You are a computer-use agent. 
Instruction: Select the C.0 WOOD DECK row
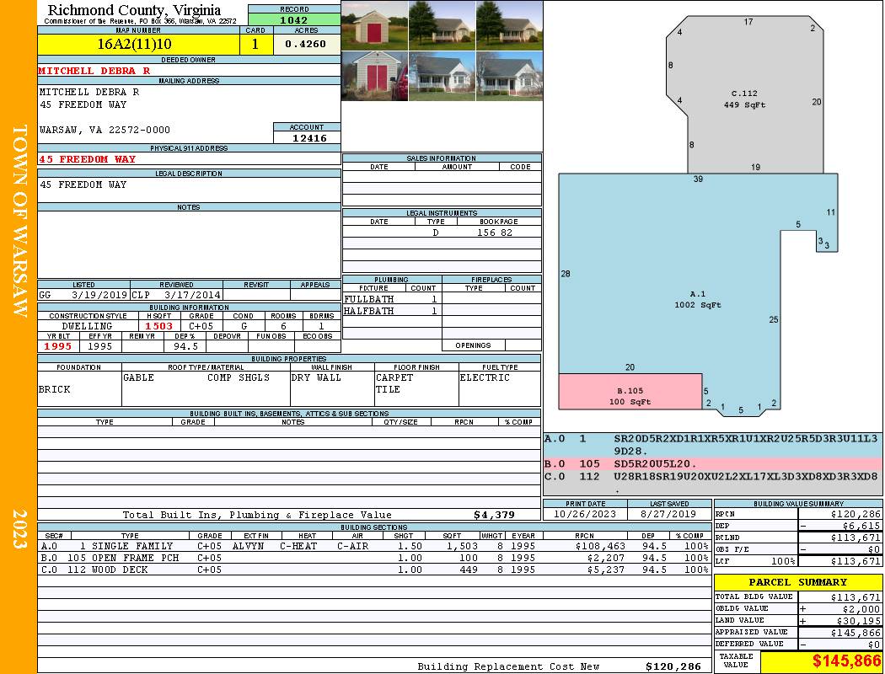click(374, 570)
